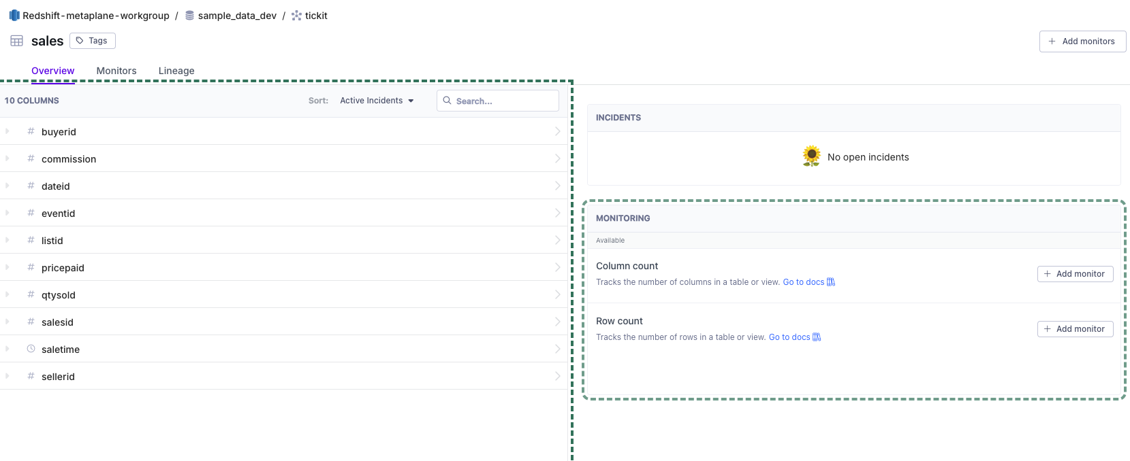Select the listid column name
The width and height of the screenshot is (1130, 461).
coord(52,241)
